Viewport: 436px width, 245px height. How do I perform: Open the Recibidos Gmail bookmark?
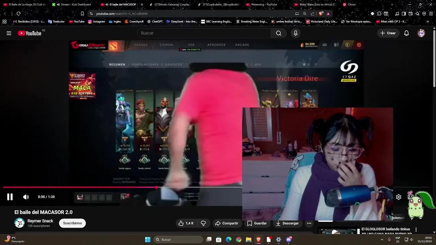coord(29,21)
